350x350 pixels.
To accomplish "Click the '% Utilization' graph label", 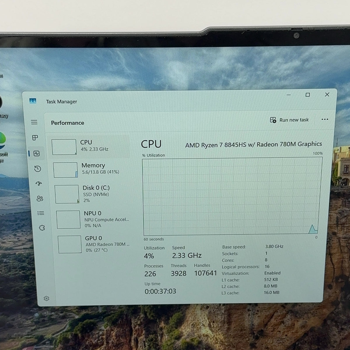I will click(x=153, y=155).
